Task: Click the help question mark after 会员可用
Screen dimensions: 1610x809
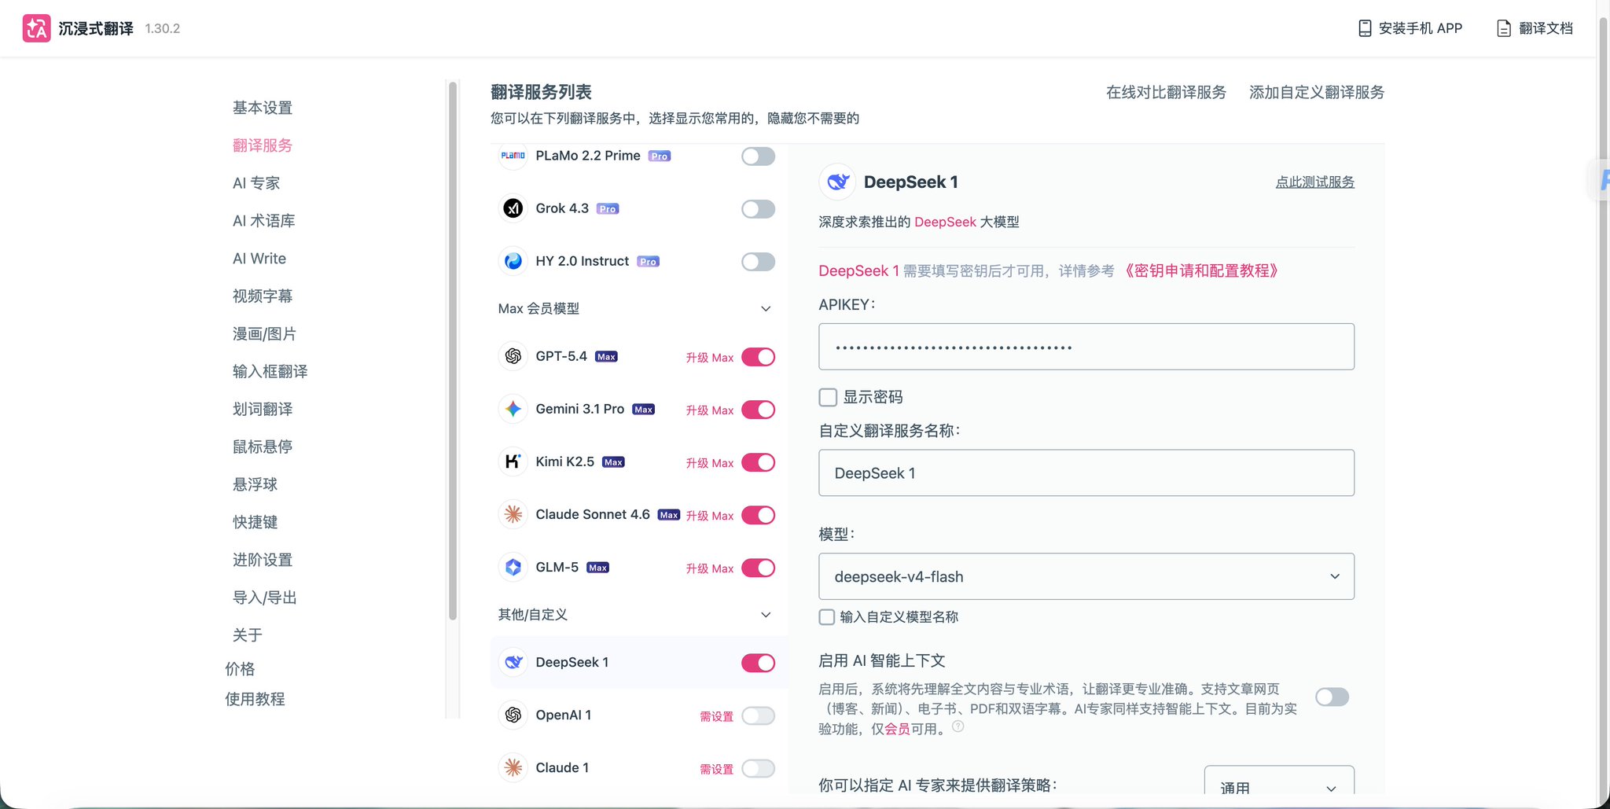Action: click(958, 726)
